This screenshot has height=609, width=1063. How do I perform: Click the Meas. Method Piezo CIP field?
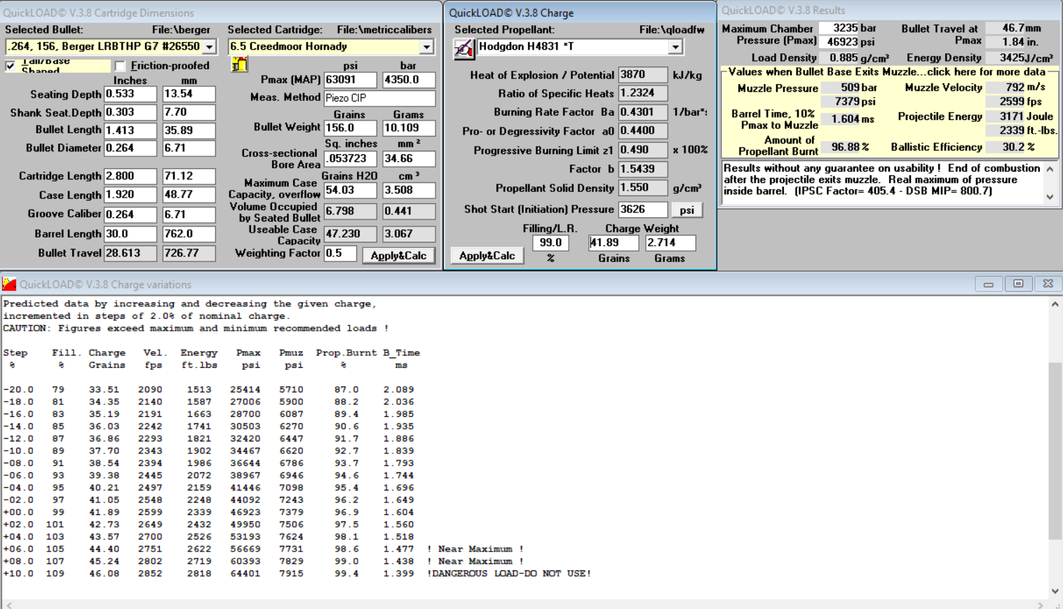coord(379,98)
